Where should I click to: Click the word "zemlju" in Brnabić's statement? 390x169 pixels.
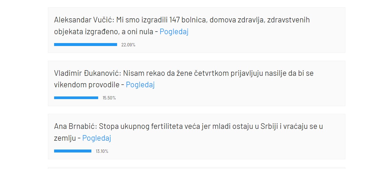[65, 138]
